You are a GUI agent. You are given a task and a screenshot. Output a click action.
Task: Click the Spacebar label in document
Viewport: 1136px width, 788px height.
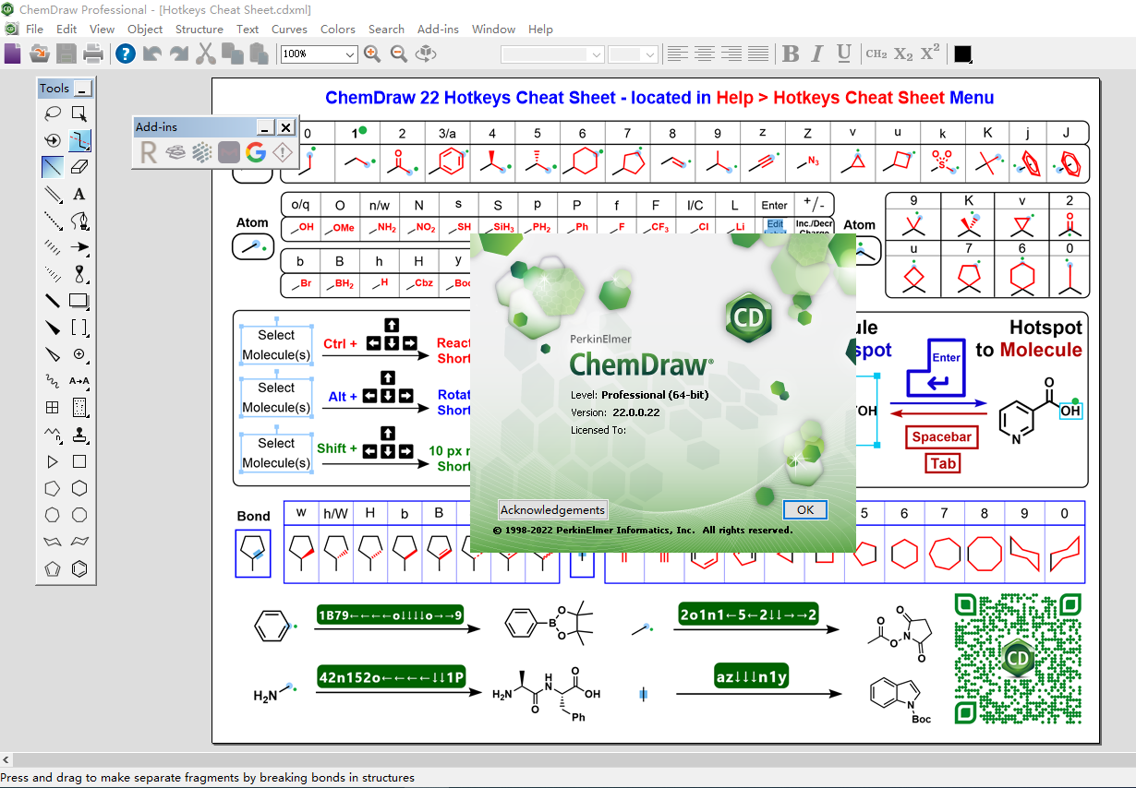coord(942,436)
